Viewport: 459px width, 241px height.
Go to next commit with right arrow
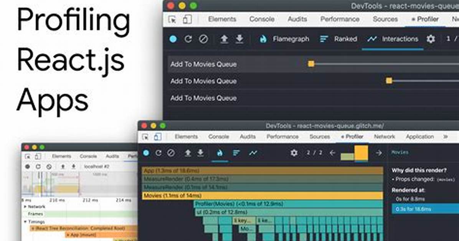click(379, 153)
